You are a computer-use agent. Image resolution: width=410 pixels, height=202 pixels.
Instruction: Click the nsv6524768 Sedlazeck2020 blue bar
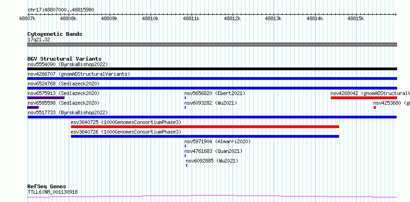tap(212, 88)
